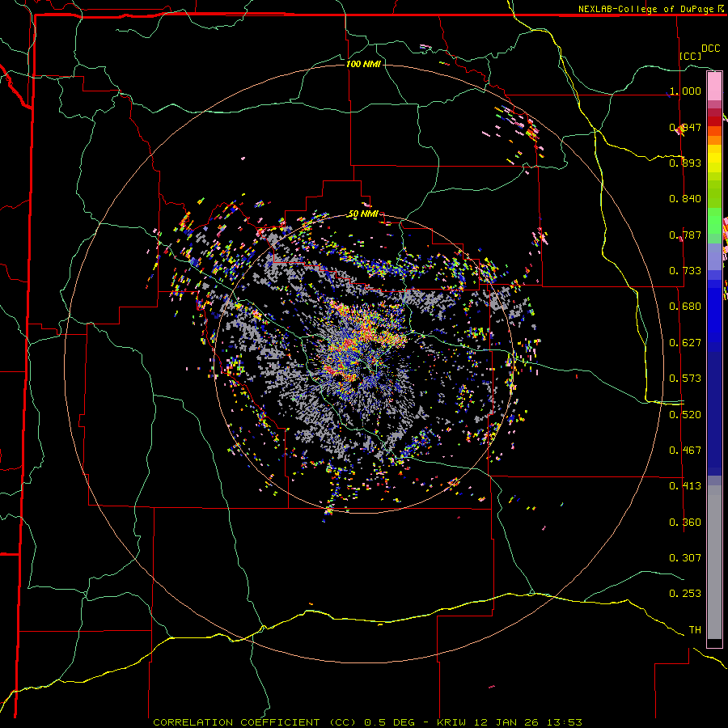The height and width of the screenshot is (728, 728).
Task: Click the 0.733 scale value
Action: pyautogui.click(x=685, y=271)
